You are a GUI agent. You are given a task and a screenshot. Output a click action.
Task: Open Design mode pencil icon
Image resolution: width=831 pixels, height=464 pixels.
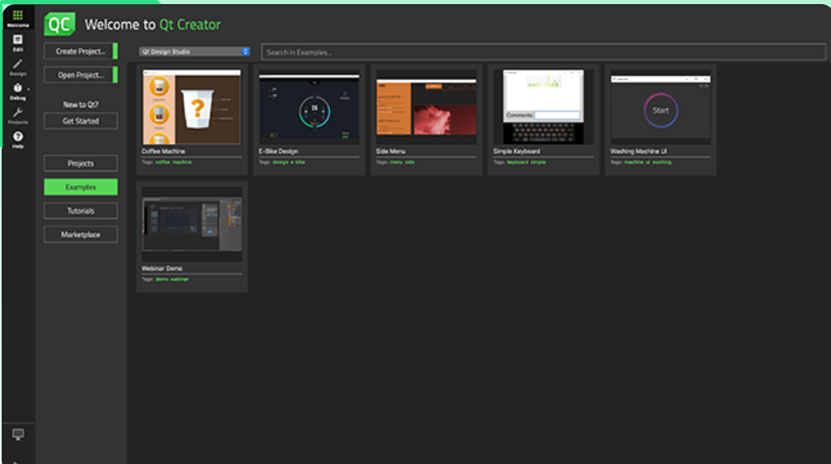pos(17,66)
